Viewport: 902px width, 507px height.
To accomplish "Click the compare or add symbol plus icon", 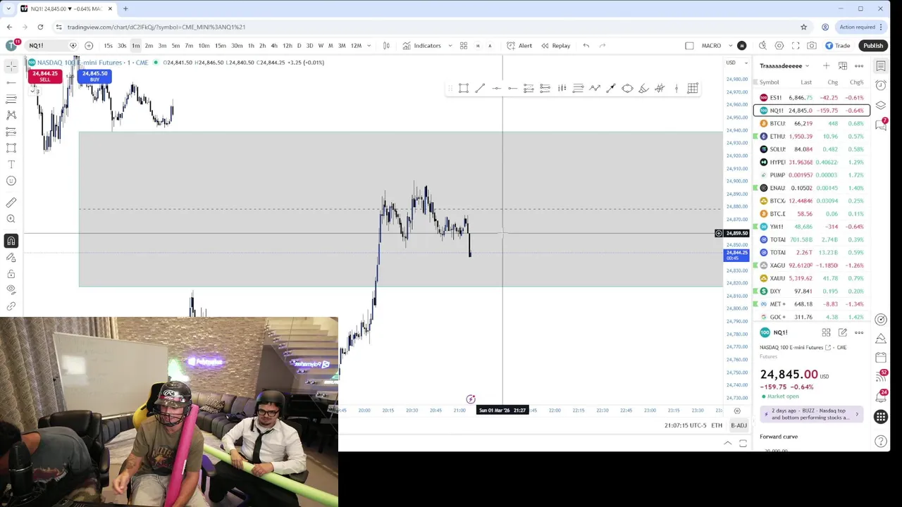I will click(89, 46).
